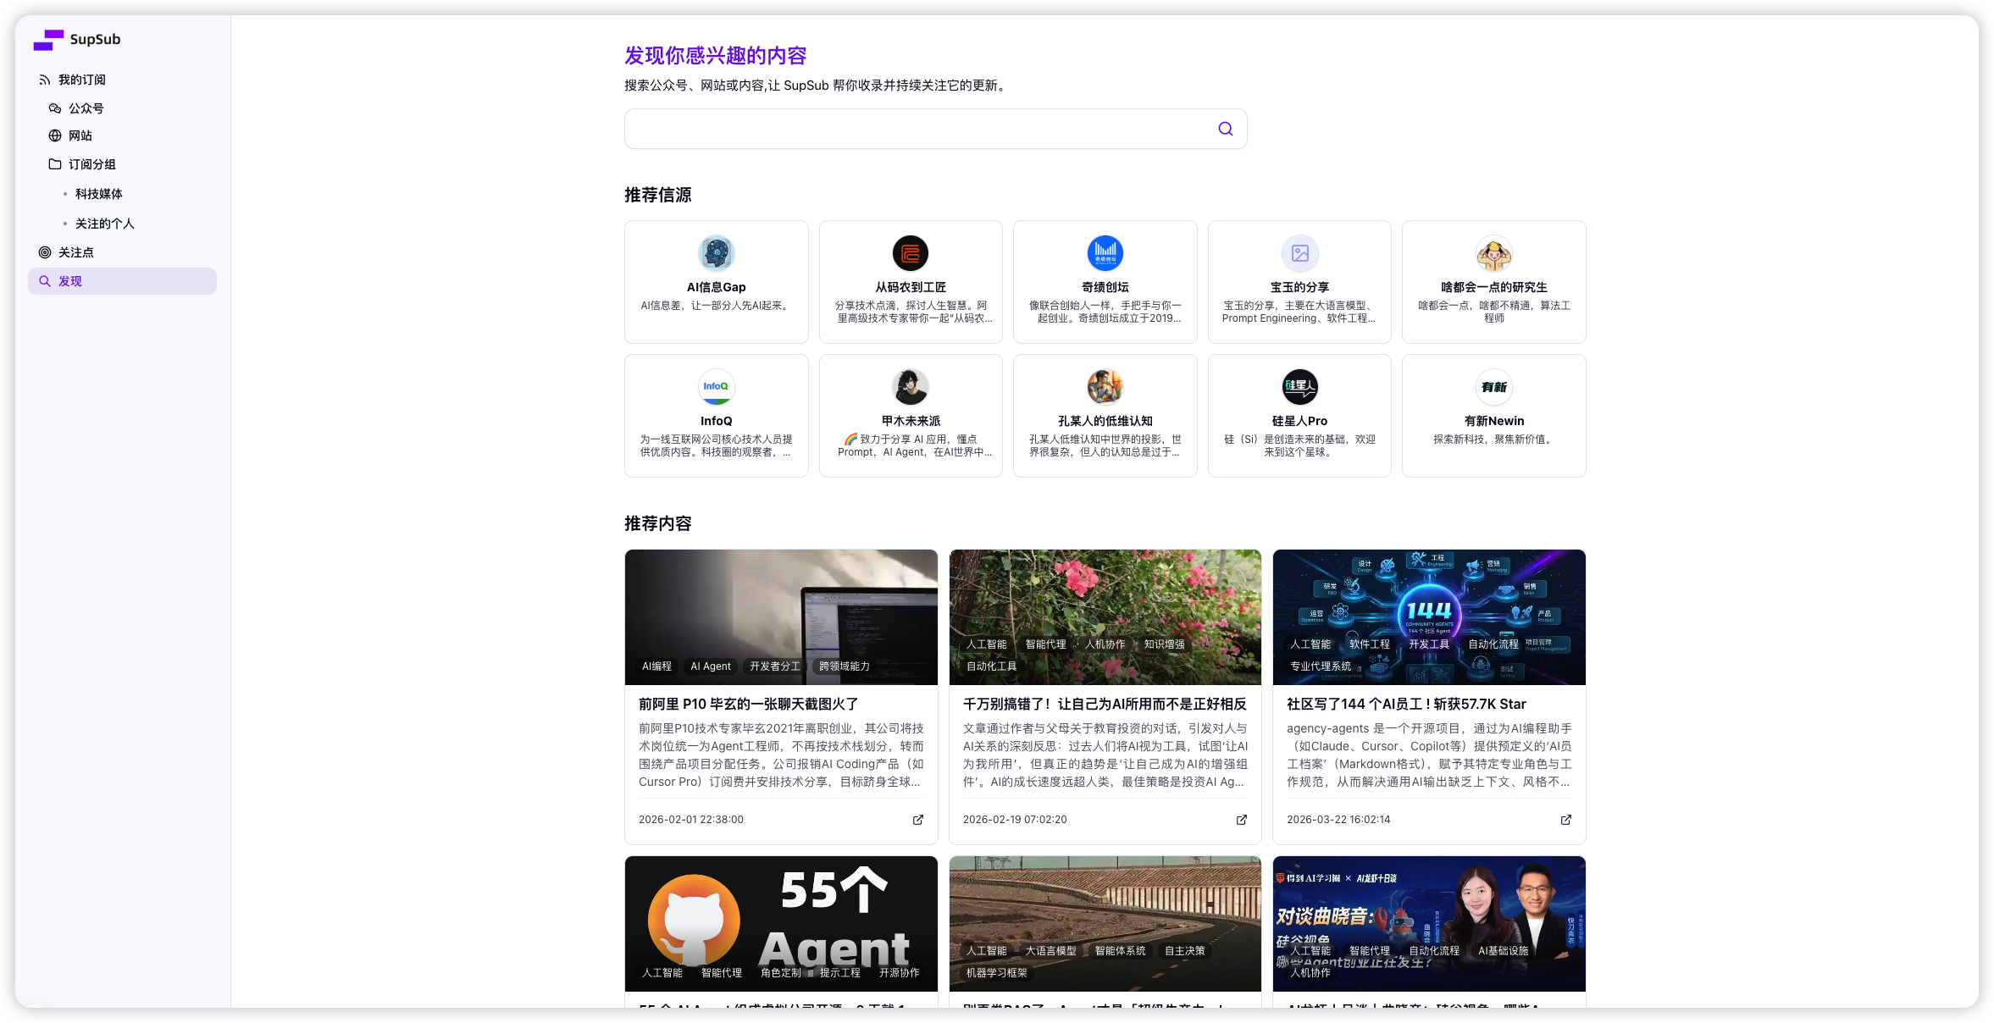Click 硅星人Pro avatar icon
The width and height of the screenshot is (1994, 1023).
(x=1299, y=387)
